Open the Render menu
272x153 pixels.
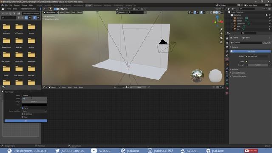click(x=17, y=5)
